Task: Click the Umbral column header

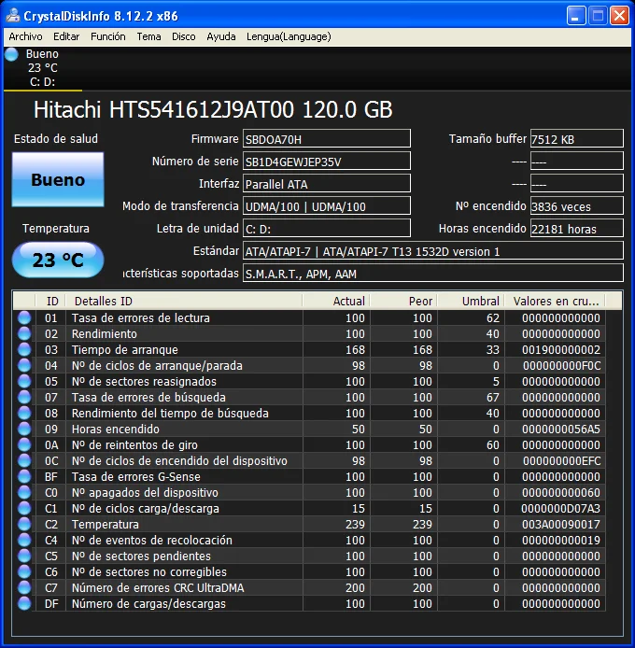Action: pyautogui.click(x=471, y=301)
